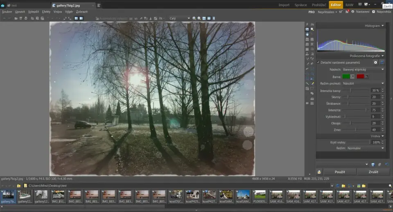The width and height of the screenshot is (393, 212).
Task: Open the RSS news feed icon
Action: 348,12
